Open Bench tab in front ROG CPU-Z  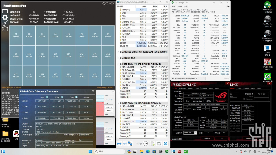[x=211, y=89]
